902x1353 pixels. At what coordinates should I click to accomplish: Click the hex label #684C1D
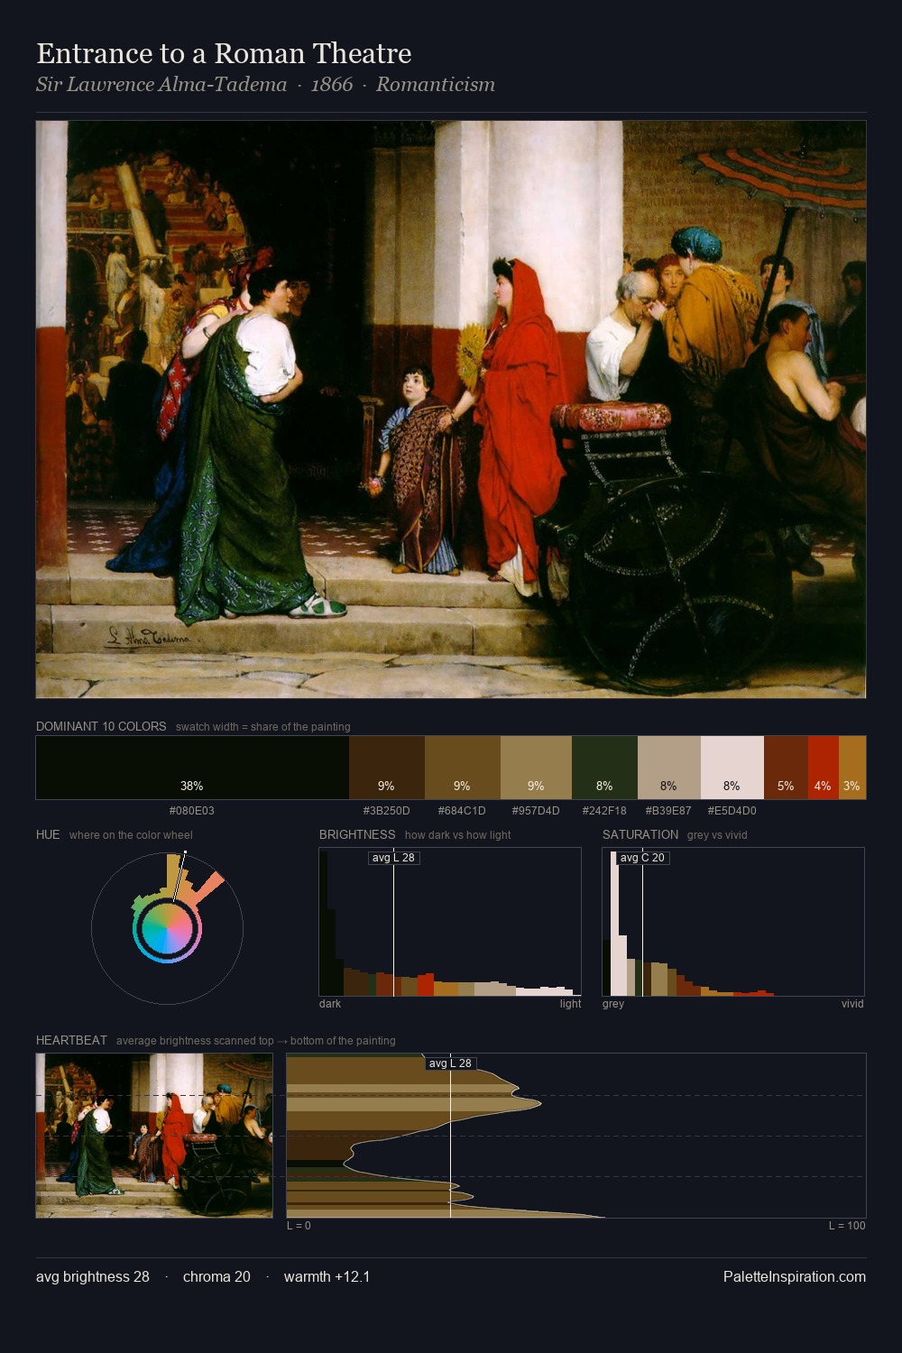pos(462,811)
